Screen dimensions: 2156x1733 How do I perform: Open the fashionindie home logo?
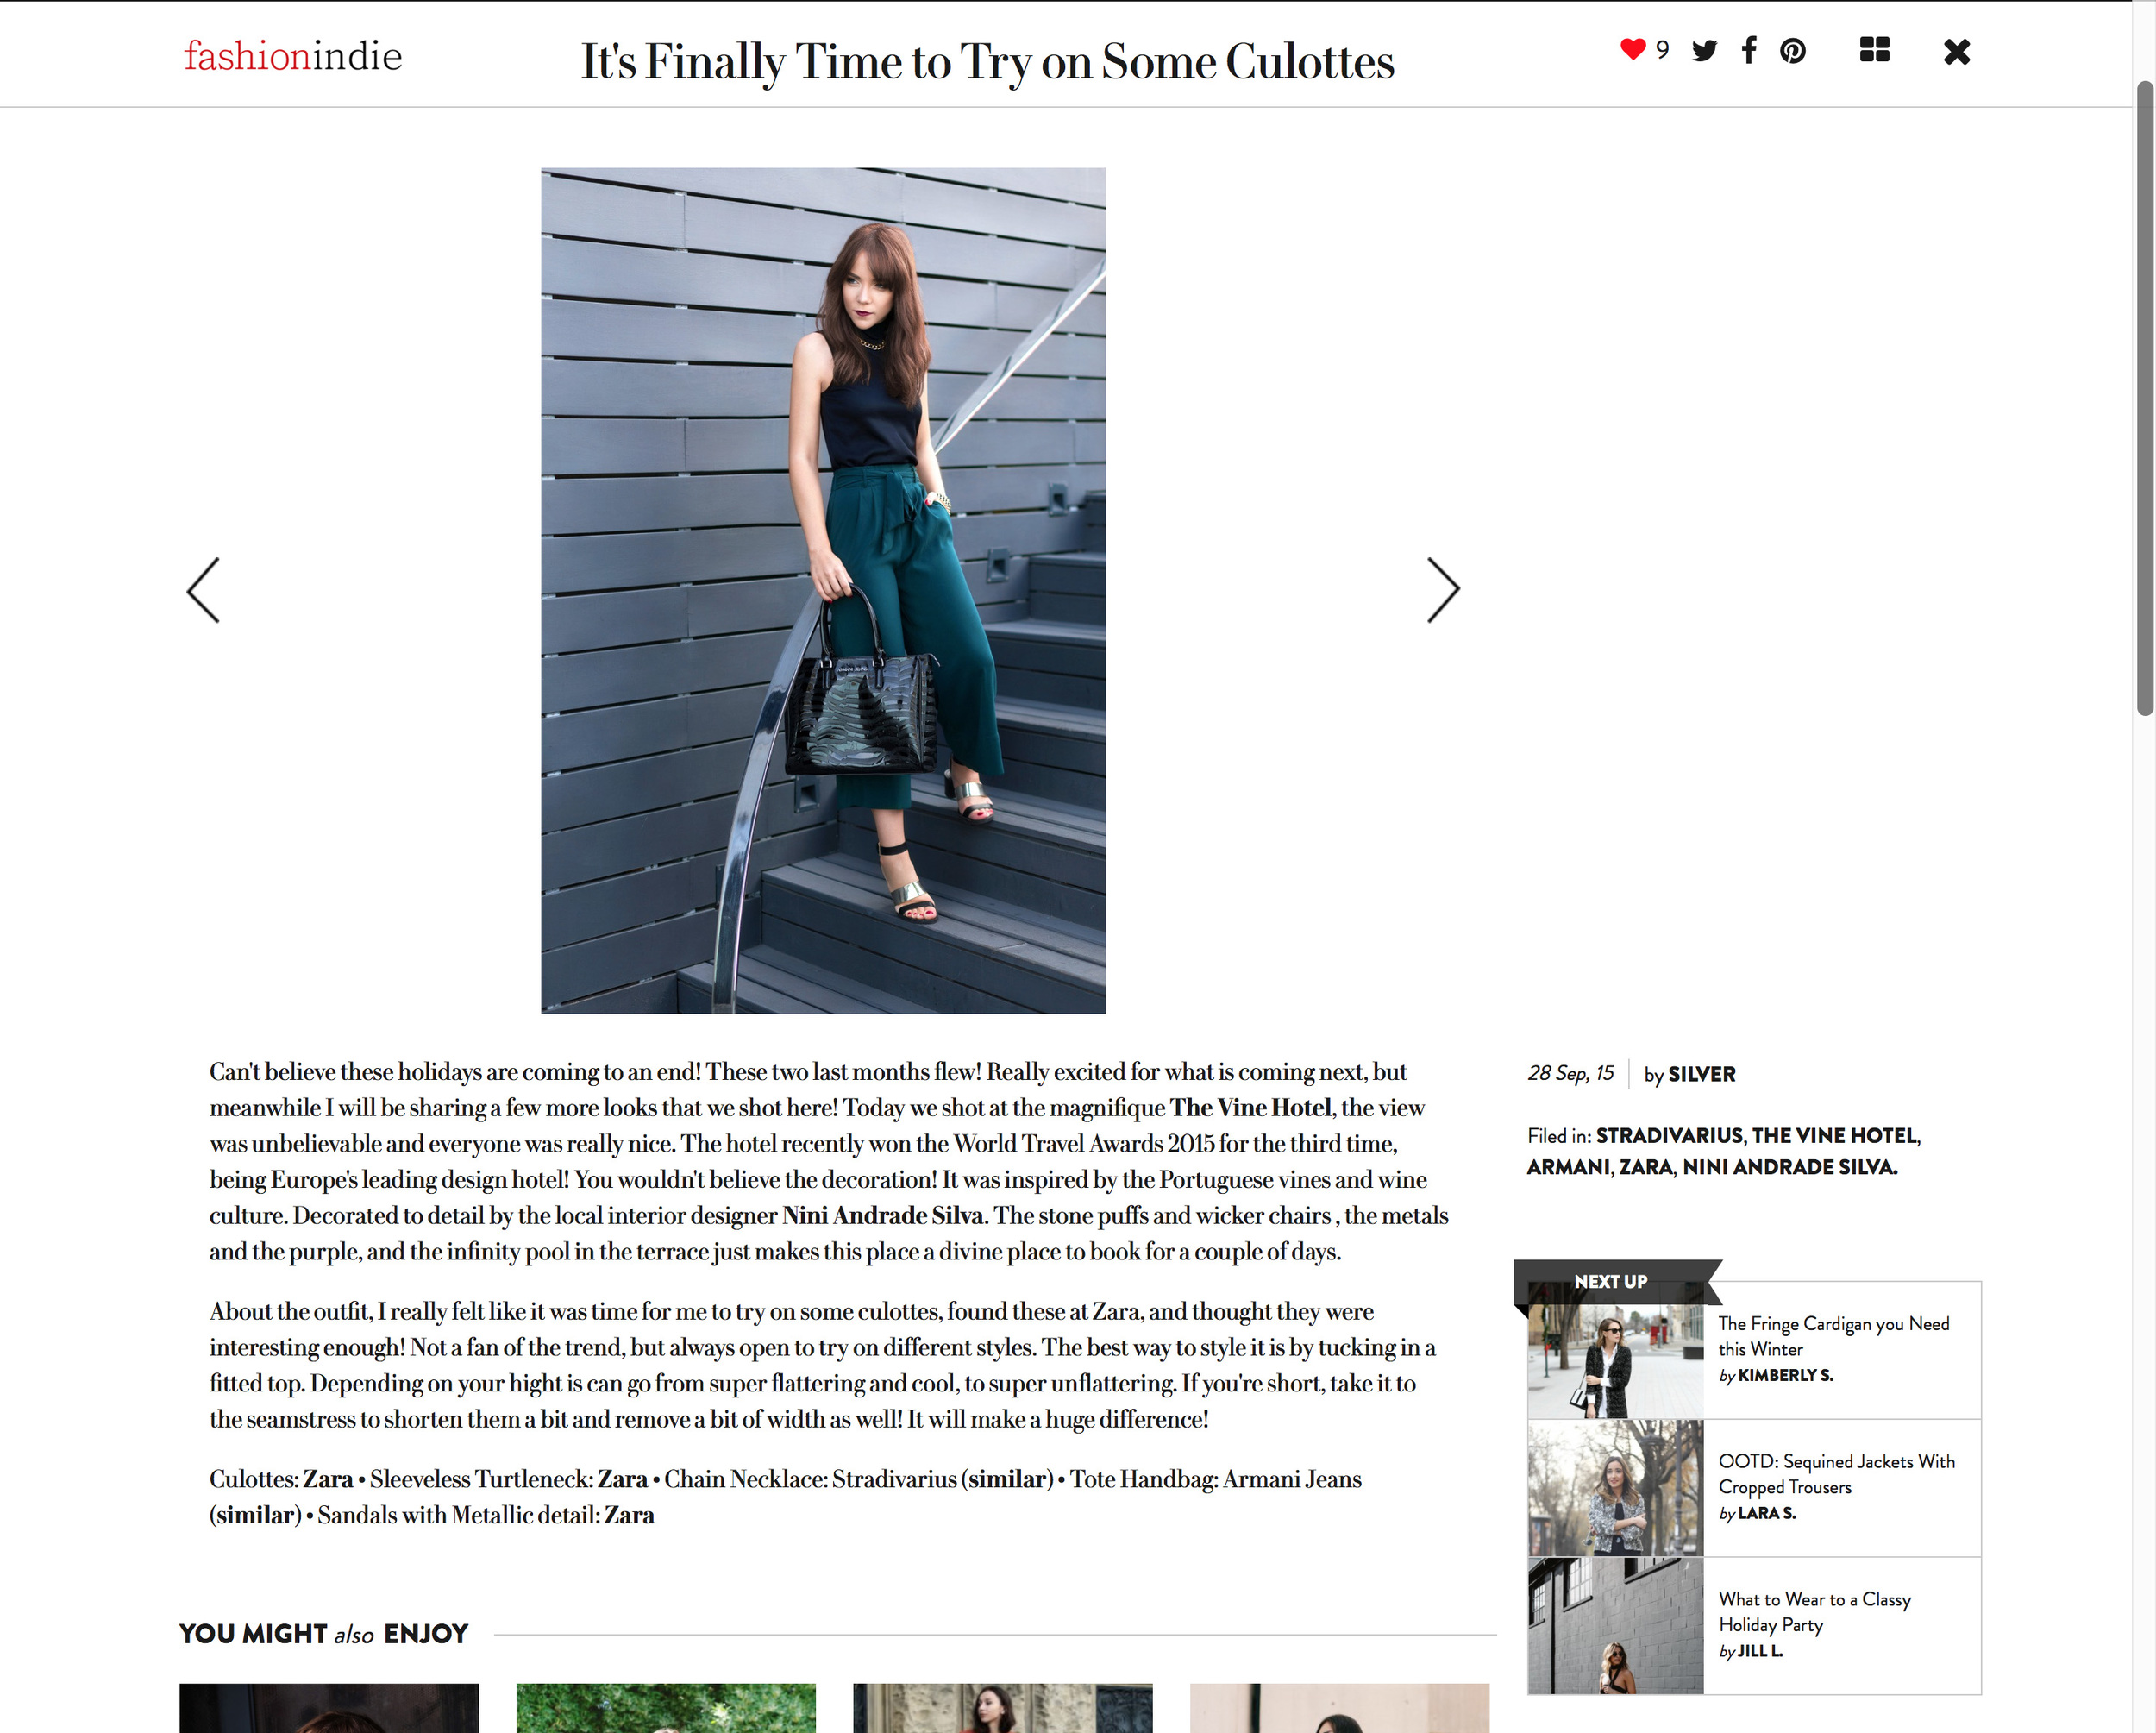point(293,55)
